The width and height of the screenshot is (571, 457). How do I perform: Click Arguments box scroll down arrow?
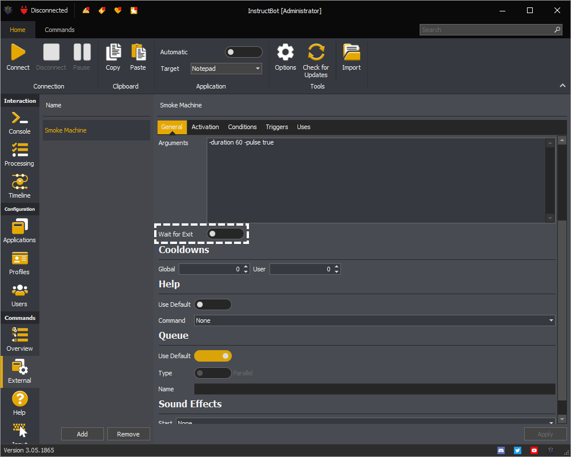tap(550, 218)
